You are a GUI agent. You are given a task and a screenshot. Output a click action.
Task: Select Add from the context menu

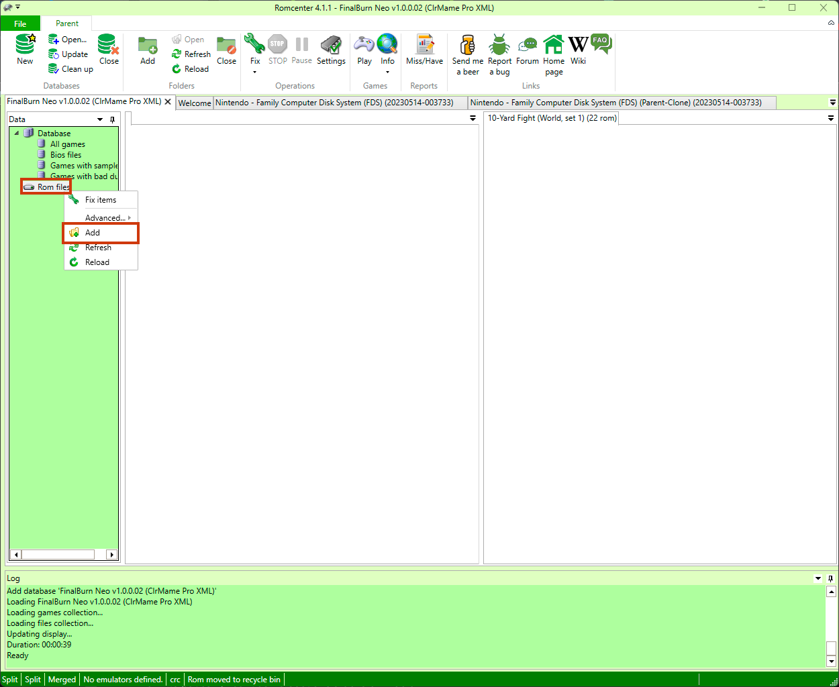click(x=92, y=233)
